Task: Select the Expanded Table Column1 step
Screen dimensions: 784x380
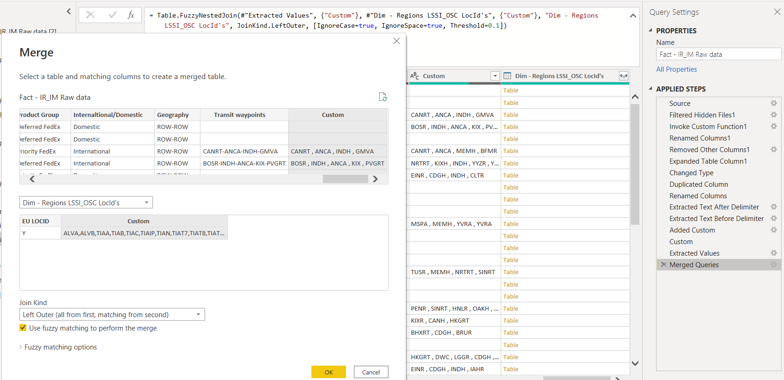Action: tap(708, 161)
